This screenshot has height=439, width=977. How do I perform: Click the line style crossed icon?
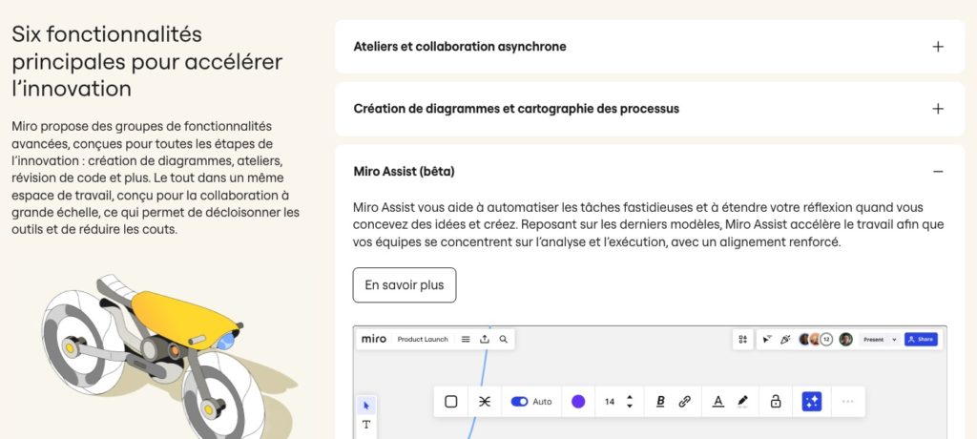484,402
